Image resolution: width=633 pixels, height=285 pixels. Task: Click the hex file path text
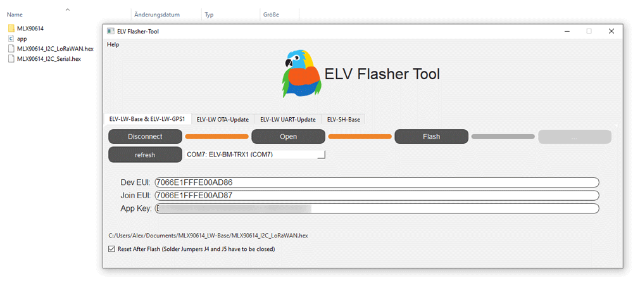click(208, 235)
